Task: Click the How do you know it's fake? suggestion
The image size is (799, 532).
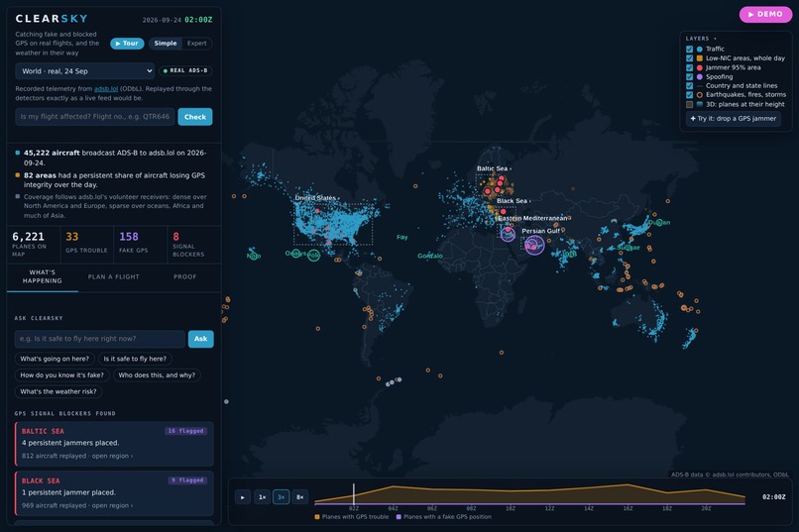Action: (61, 375)
